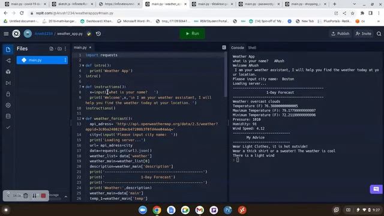The image size is (384, 216).
Task: Bookmark this page with the star
Action: point(352,13)
